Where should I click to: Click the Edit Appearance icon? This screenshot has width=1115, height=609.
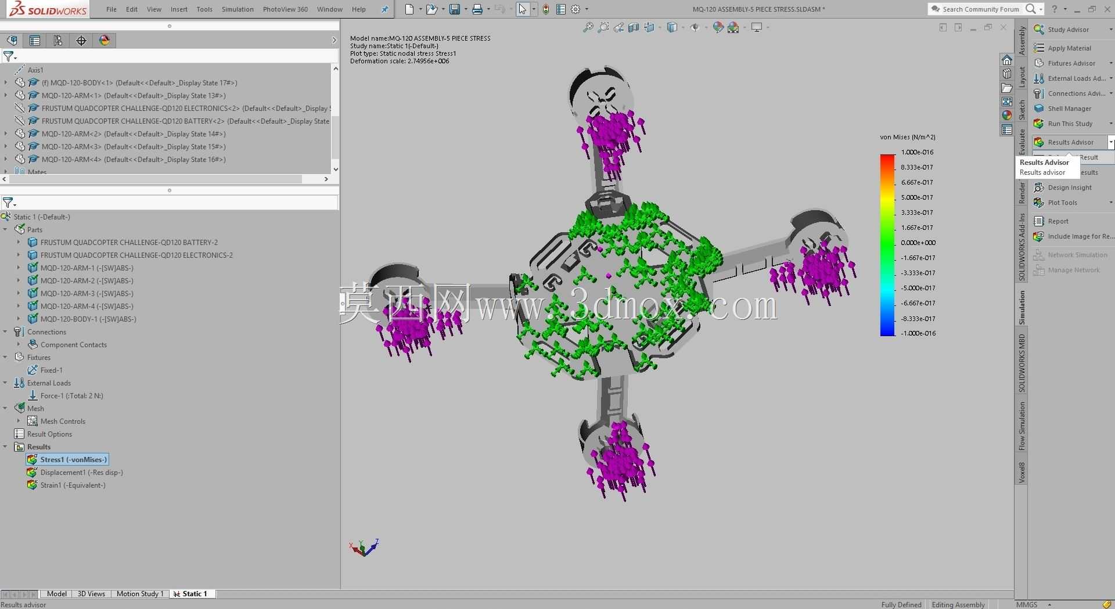pos(718,27)
